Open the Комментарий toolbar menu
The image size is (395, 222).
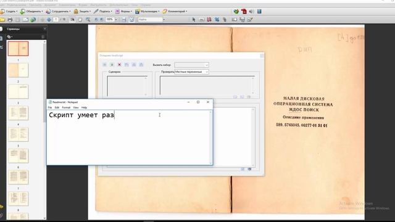tap(175, 11)
